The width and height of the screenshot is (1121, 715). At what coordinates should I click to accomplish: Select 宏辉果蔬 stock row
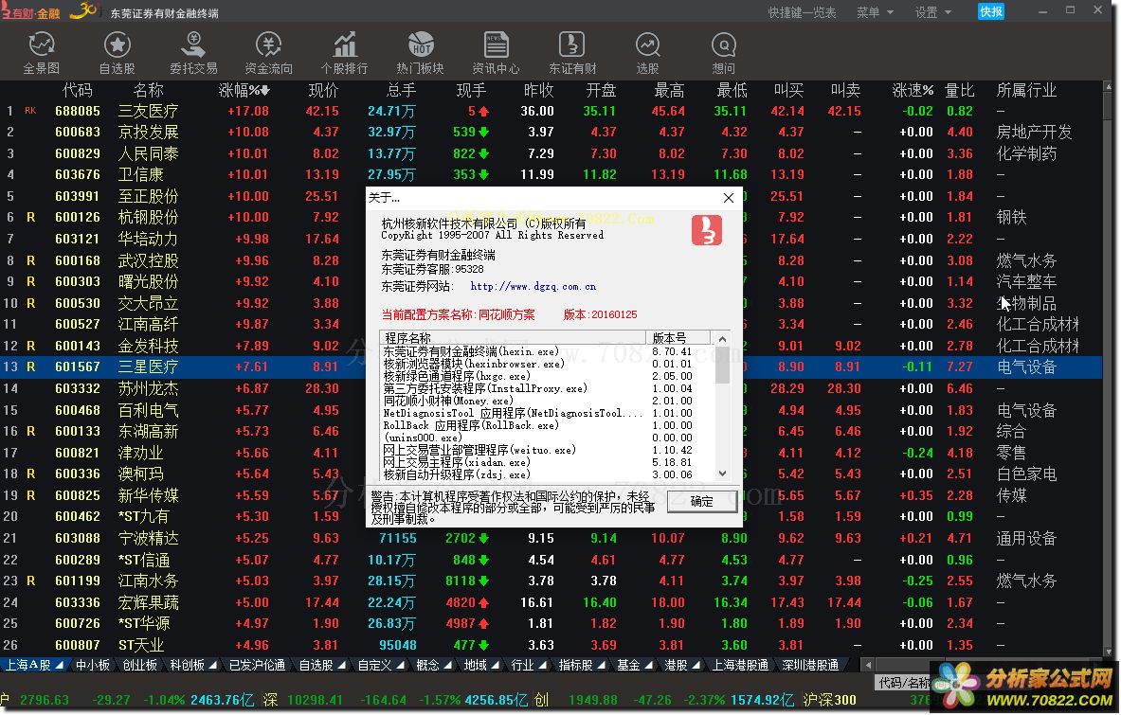(551, 602)
